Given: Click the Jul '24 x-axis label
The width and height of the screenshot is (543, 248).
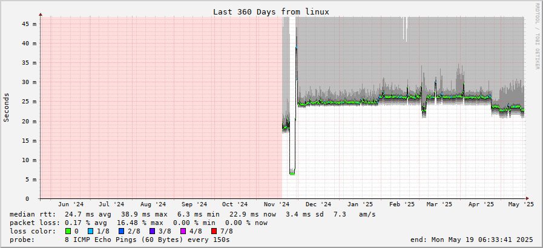Looking at the screenshot, I should tap(111, 204).
